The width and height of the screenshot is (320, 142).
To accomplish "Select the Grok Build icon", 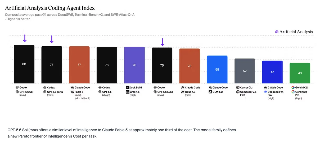I will click(x=127, y=87).
